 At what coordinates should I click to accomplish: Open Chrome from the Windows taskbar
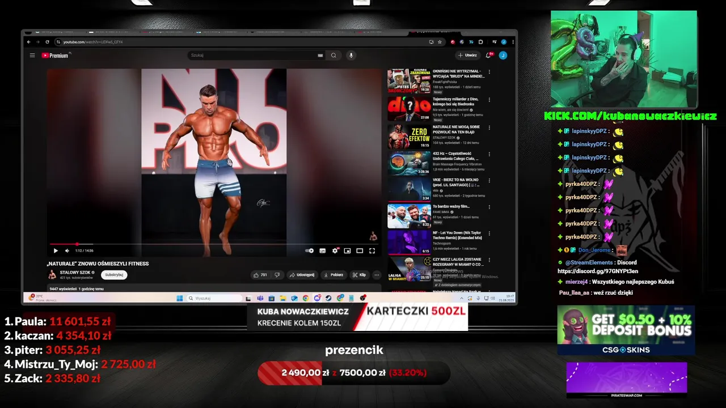[x=306, y=298]
